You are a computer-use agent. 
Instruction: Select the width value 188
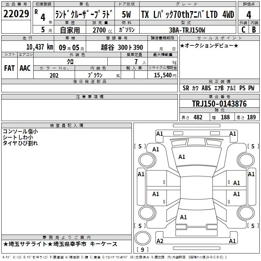click(x=225, y=117)
